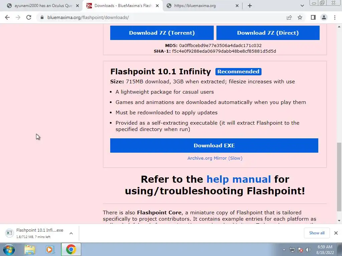This screenshot has height=256, width=342.
Task: Open the help manual link
Action: 238,179
